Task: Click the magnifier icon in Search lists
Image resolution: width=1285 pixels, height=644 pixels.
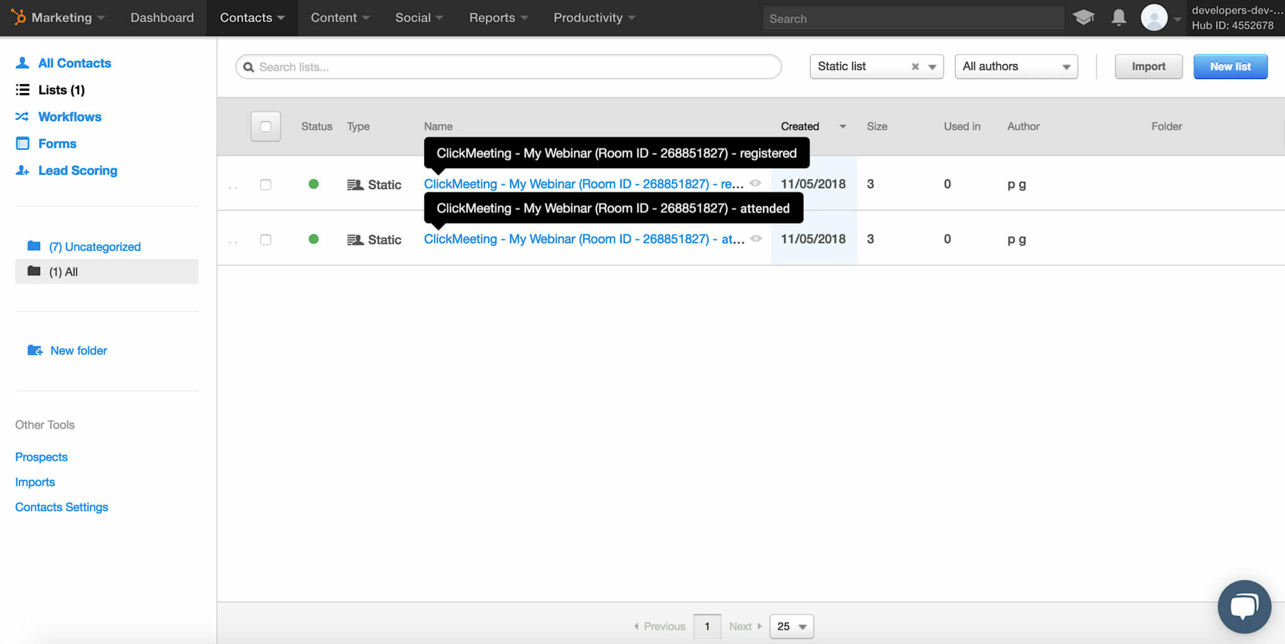Action: click(248, 67)
